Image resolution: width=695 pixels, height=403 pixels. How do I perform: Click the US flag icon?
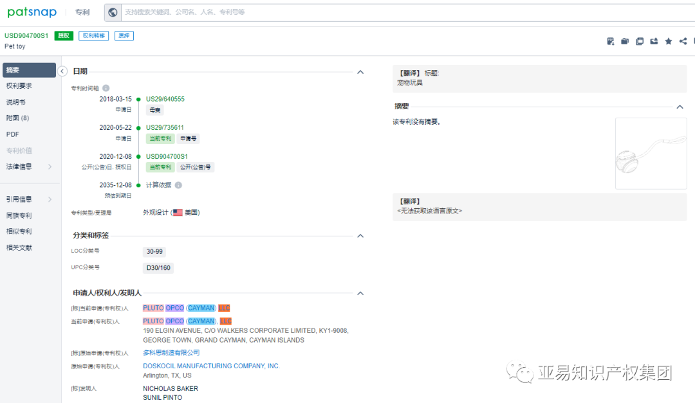pyautogui.click(x=178, y=213)
